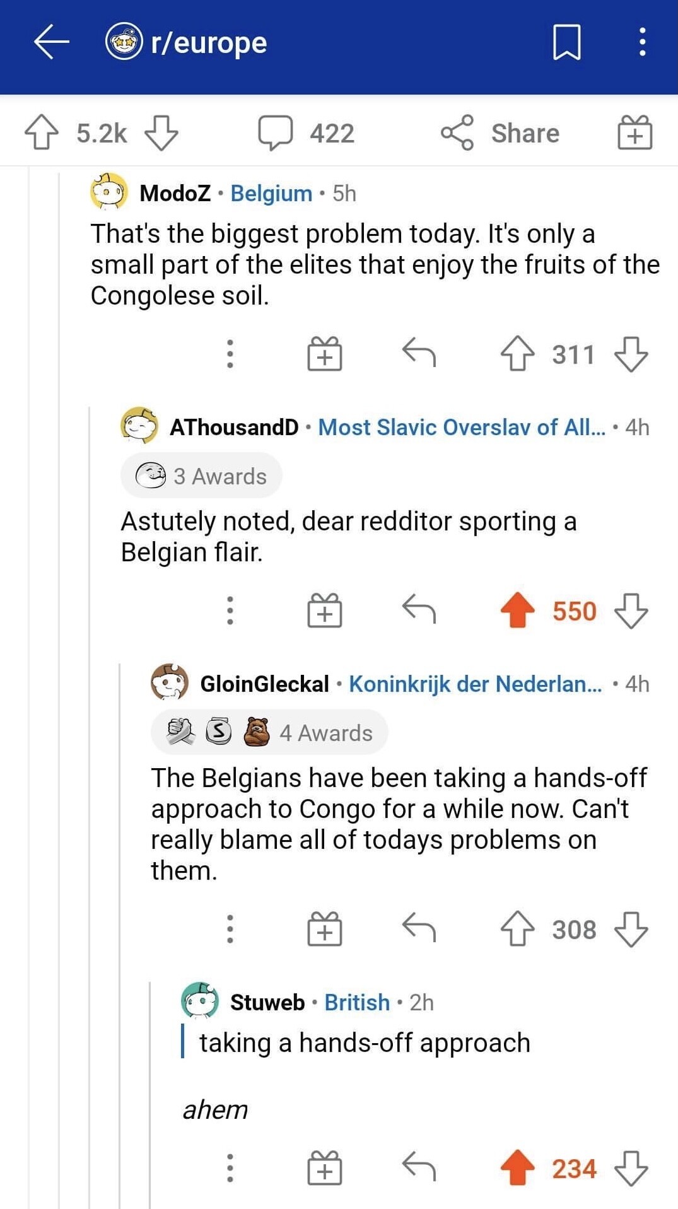Downvote the post with 5.2k score

click(x=161, y=132)
